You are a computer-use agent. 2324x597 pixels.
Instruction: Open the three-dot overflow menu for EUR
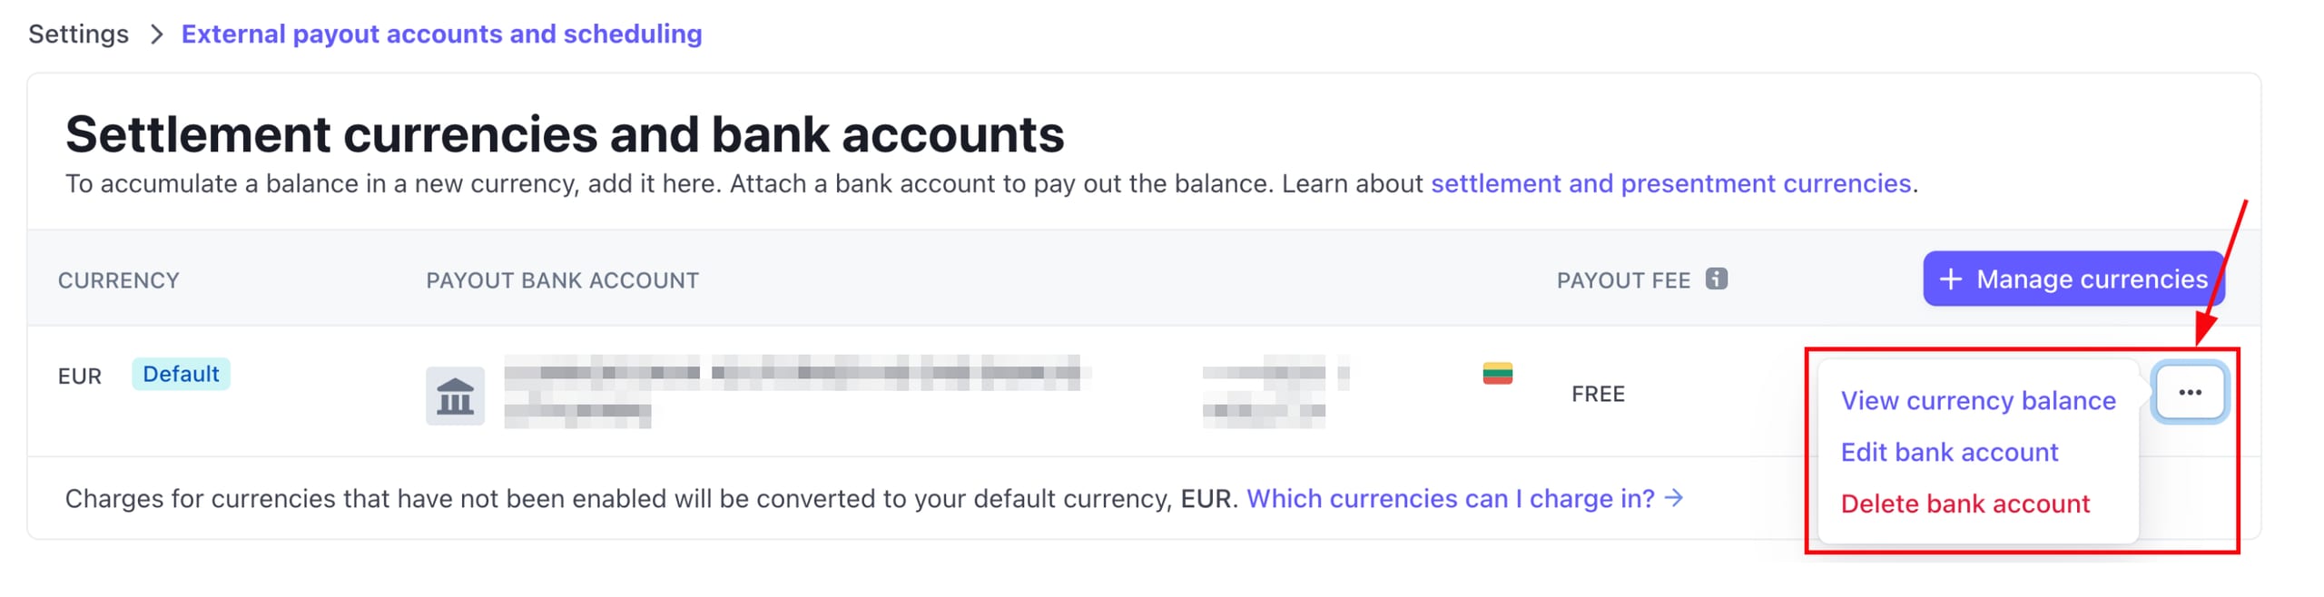tap(2191, 391)
